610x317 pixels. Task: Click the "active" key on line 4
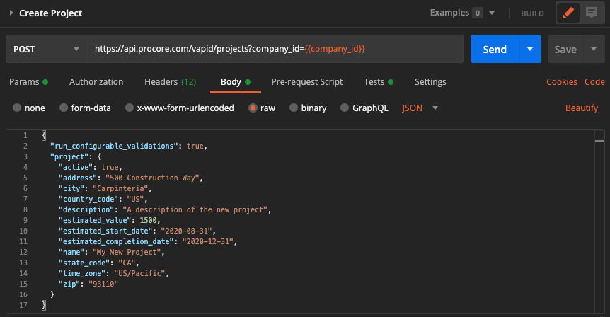[x=76, y=167]
